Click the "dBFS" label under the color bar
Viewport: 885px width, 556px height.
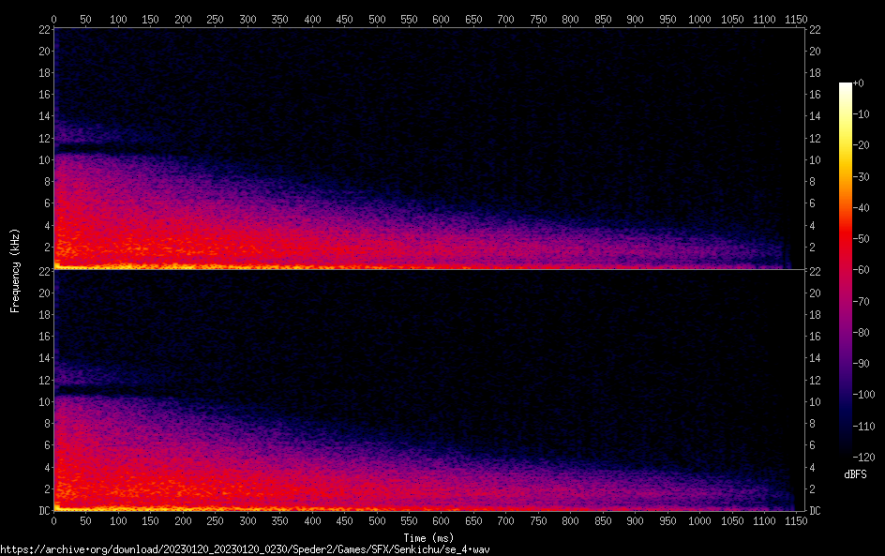(855, 475)
